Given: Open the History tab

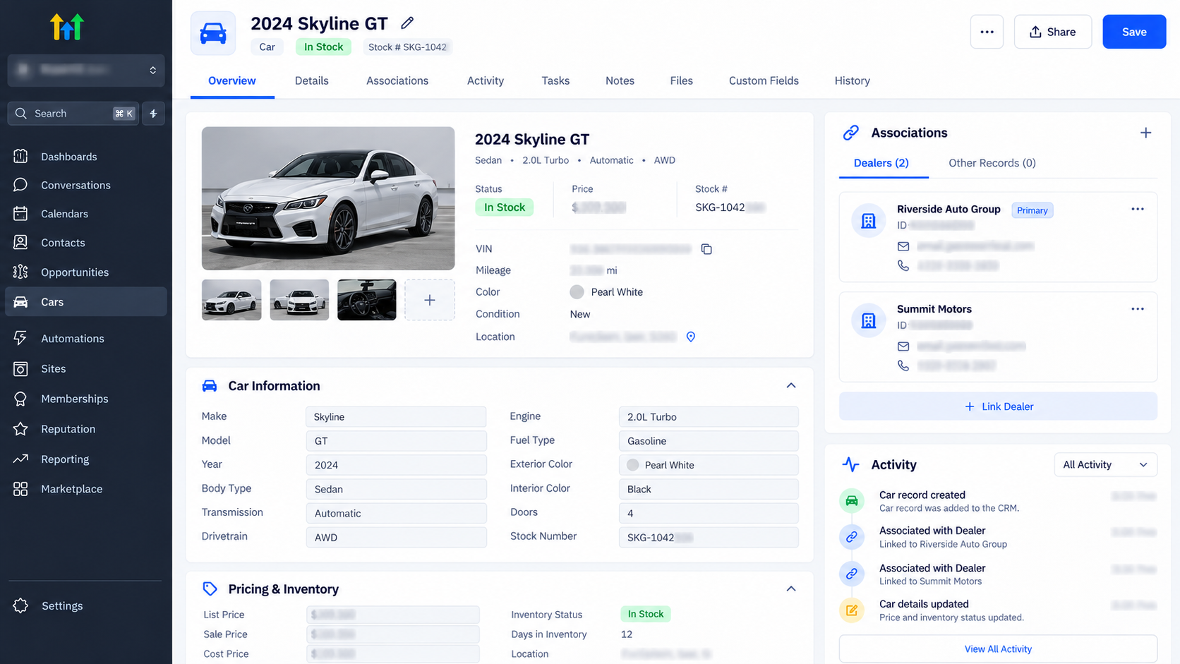Looking at the screenshot, I should point(852,80).
